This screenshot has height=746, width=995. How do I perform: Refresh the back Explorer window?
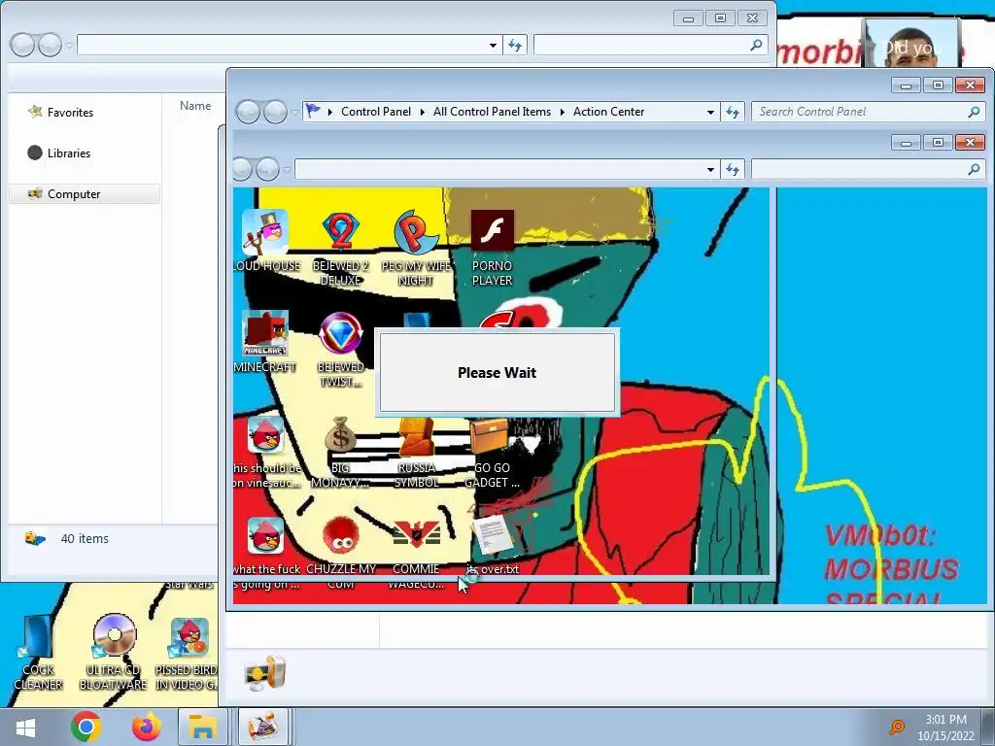515,46
